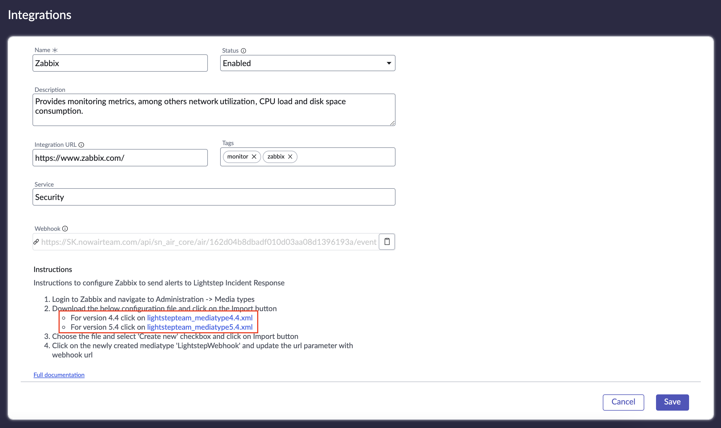Click step 'Click on the newly created mediatype' text

point(203,350)
